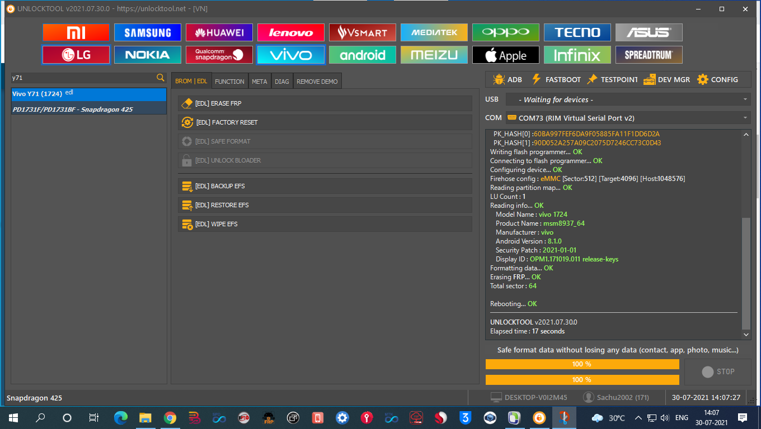Click the log panel scrollbar
This screenshot has width=761, height=429.
tap(746, 274)
